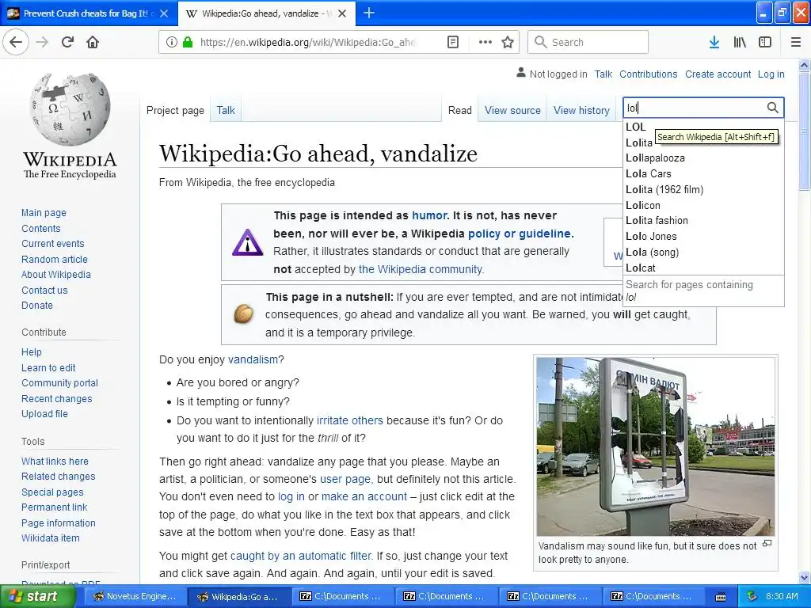
Task: Open page actions three-dot menu
Action: point(485,42)
